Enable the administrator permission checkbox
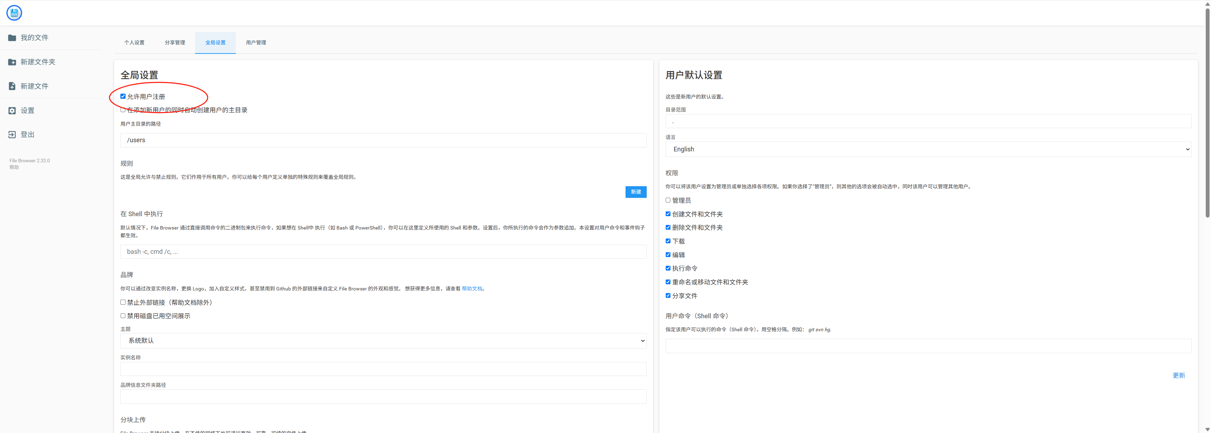 [x=668, y=200]
